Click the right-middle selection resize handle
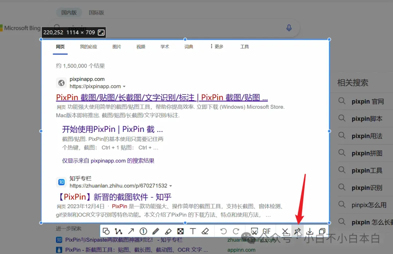This screenshot has height=254, width=393. [x=329, y=131]
